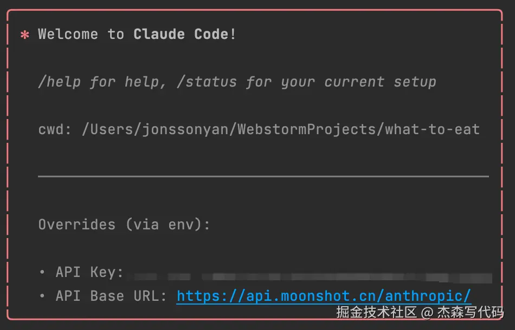
Task: Click "WebstormProjects" in the cwd path
Action: 306,130
